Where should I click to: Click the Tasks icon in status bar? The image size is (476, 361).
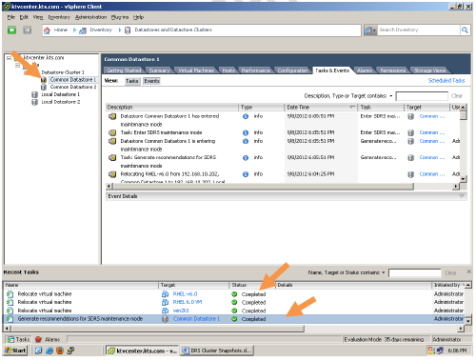[x=11, y=339]
